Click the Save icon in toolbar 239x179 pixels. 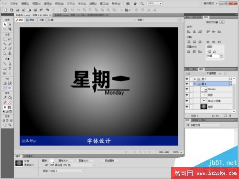tap(11, 10)
